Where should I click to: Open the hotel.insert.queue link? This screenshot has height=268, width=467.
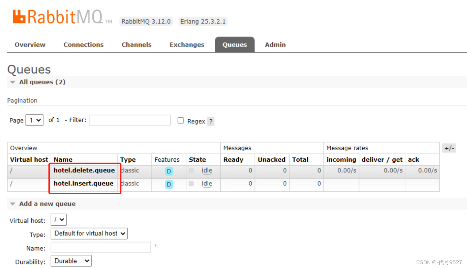83,184
